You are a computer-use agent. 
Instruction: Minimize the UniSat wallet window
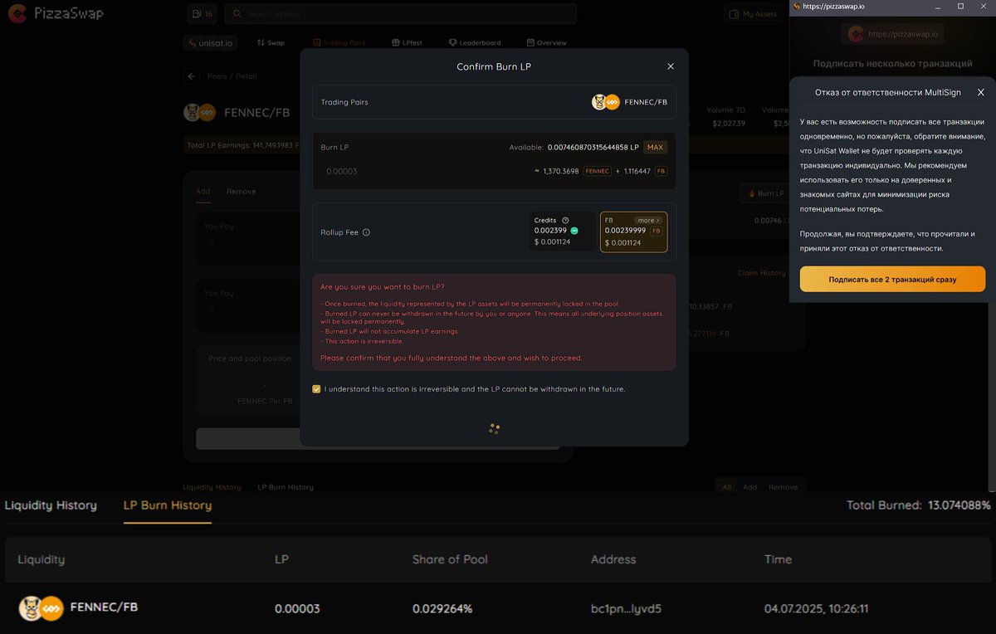tap(938, 6)
